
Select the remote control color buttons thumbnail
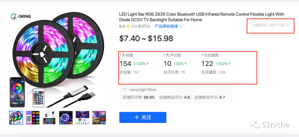click(33, 118)
